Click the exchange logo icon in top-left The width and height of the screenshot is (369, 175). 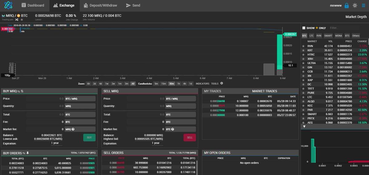pyautogui.click(x=8, y=6)
